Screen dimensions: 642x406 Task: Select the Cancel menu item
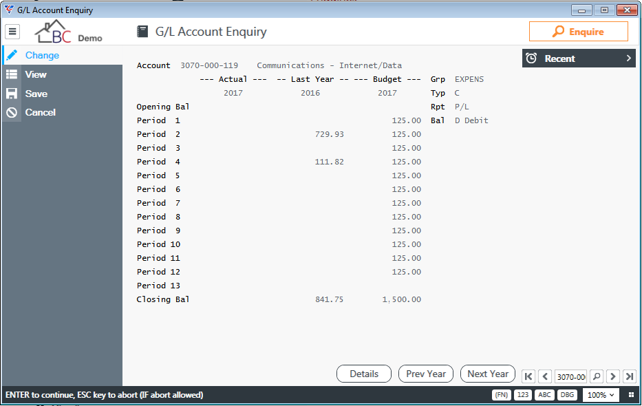coord(62,113)
